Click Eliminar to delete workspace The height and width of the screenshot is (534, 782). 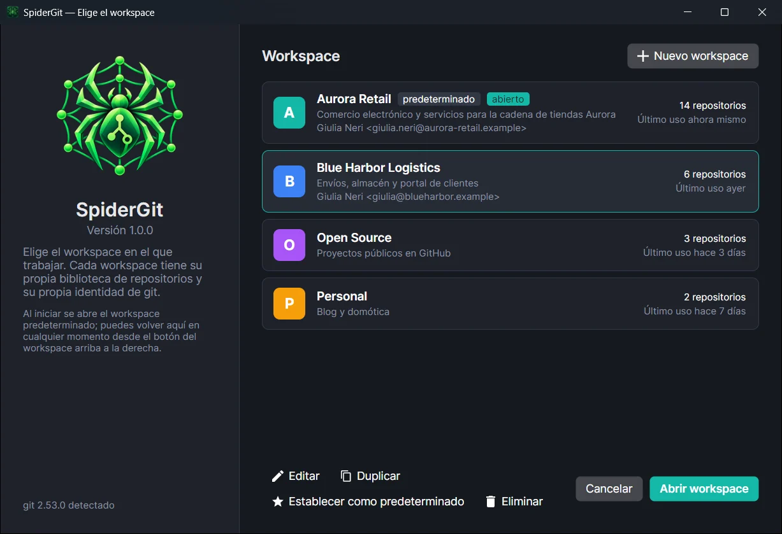(514, 502)
